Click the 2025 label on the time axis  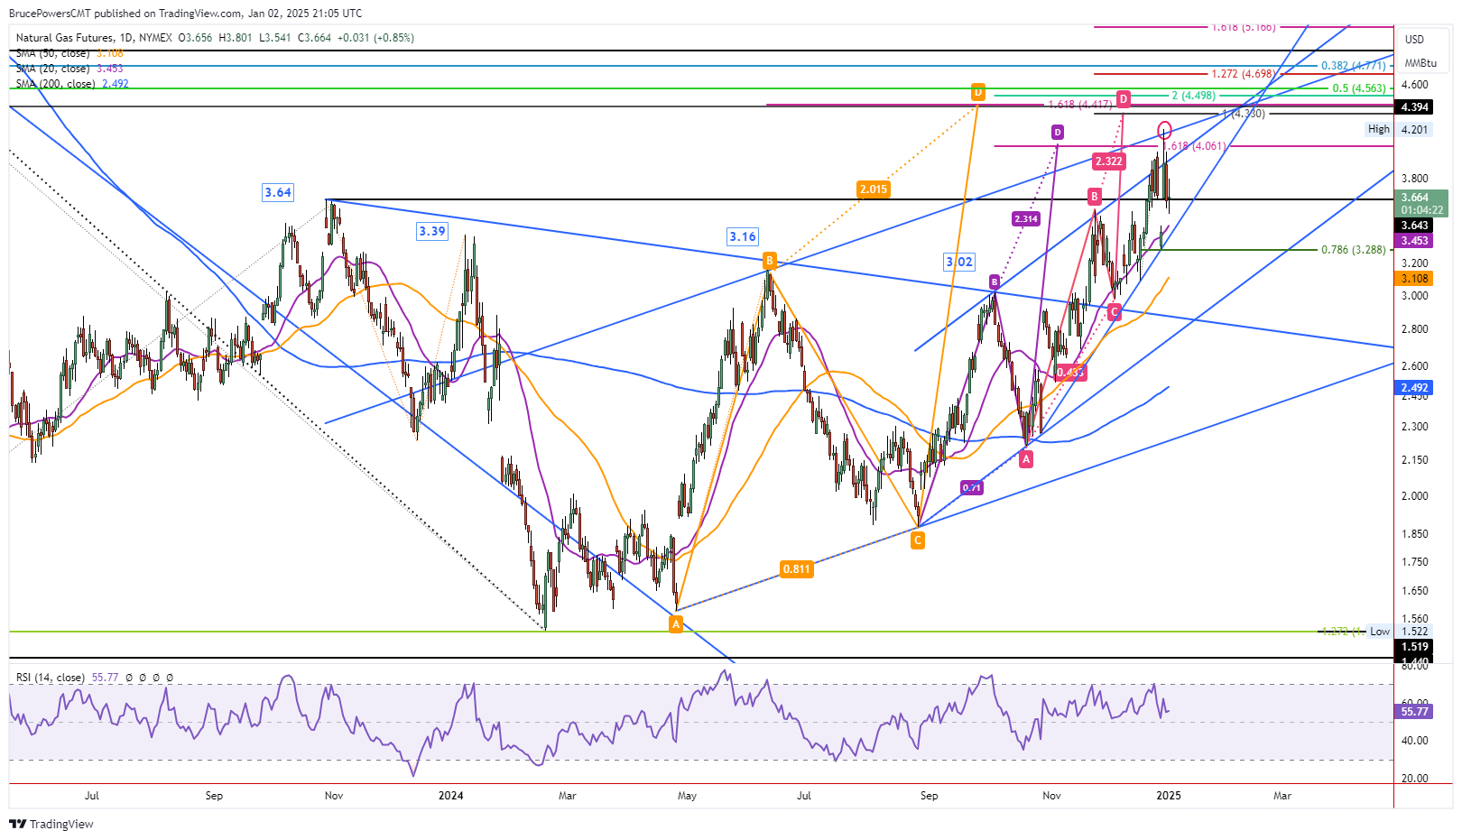1169,796
